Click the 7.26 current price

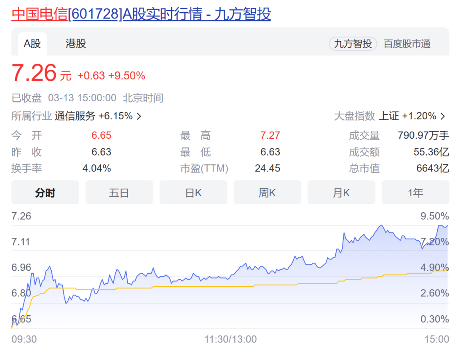coord(34,73)
